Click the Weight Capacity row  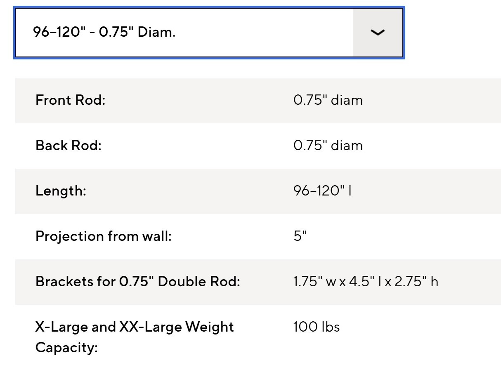[258, 337]
